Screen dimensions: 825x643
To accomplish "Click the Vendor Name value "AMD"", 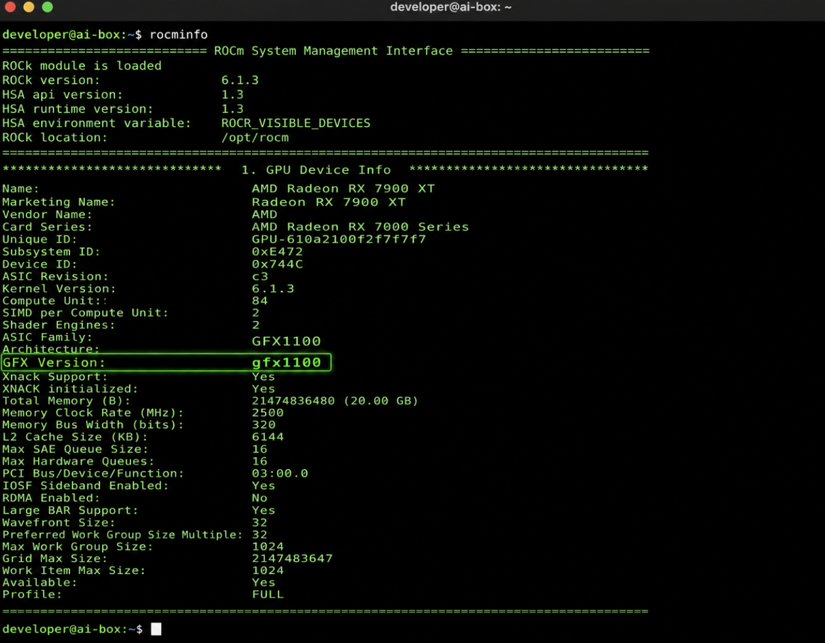I will [264, 215].
